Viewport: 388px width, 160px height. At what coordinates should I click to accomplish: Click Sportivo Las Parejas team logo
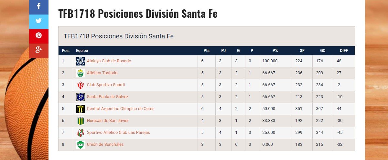(80, 133)
